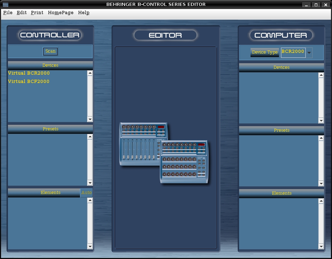Click the Controller panel header badge
Image resolution: width=332 pixels, height=259 pixels.
[50, 35]
